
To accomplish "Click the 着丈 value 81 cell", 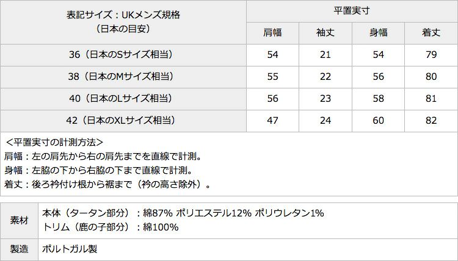I will pos(431,98).
